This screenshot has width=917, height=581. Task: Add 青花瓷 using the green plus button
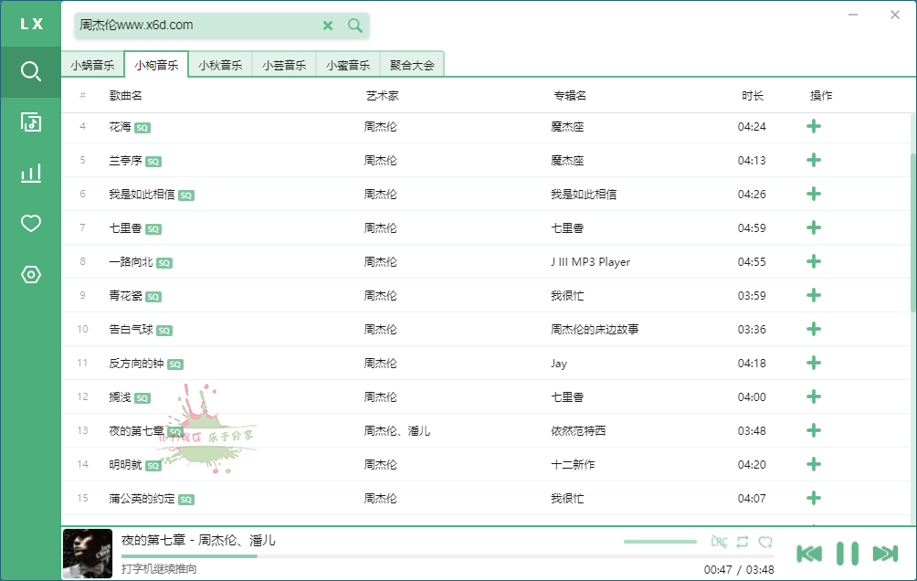click(813, 295)
